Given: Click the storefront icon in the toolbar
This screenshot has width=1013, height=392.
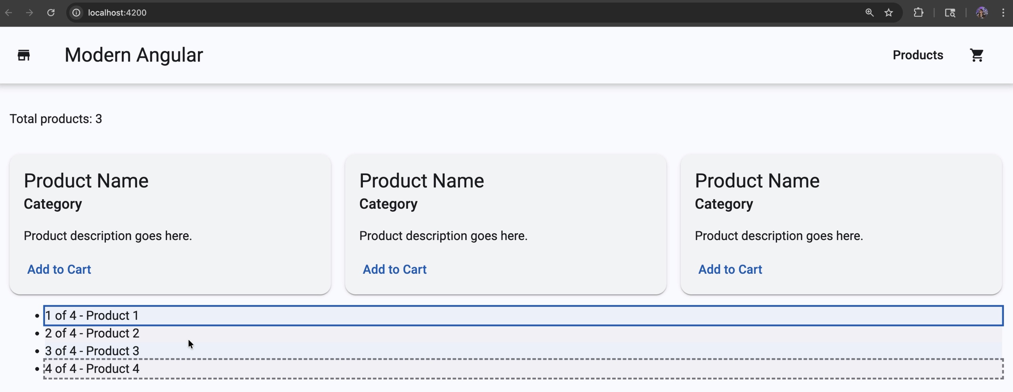Looking at the screenshot, I should [x=24, y=55].
